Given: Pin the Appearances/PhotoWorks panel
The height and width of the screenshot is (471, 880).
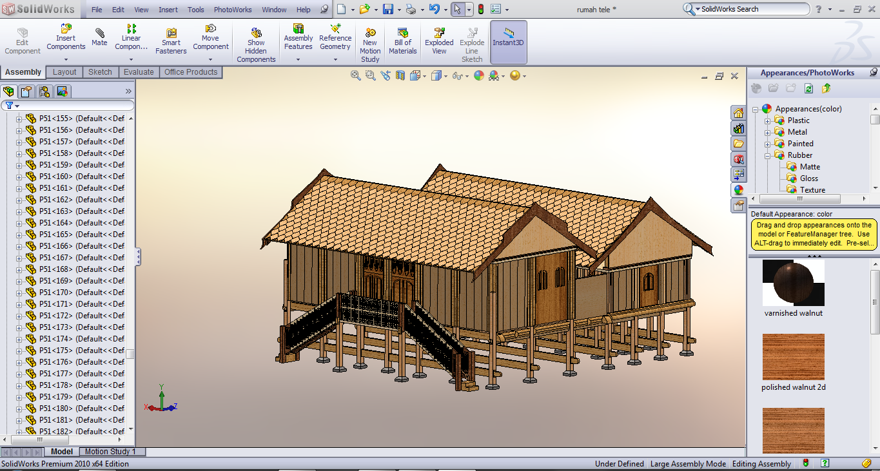Looking at the screenshot, I should (874, 73).
